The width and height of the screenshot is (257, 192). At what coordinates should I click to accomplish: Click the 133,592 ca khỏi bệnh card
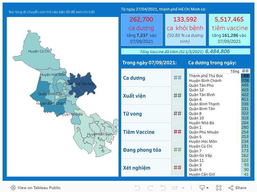tap(185, 30)
